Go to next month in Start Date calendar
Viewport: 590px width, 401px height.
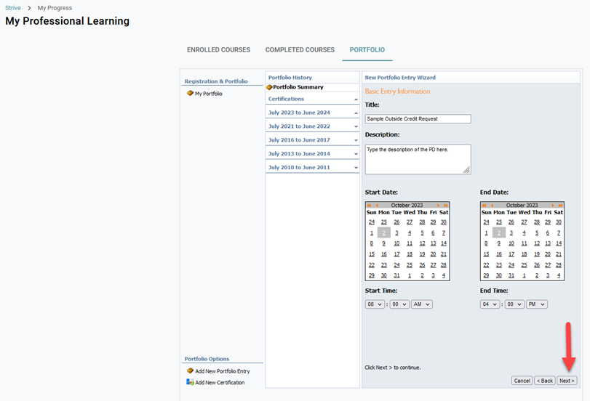tap(439, 206)
